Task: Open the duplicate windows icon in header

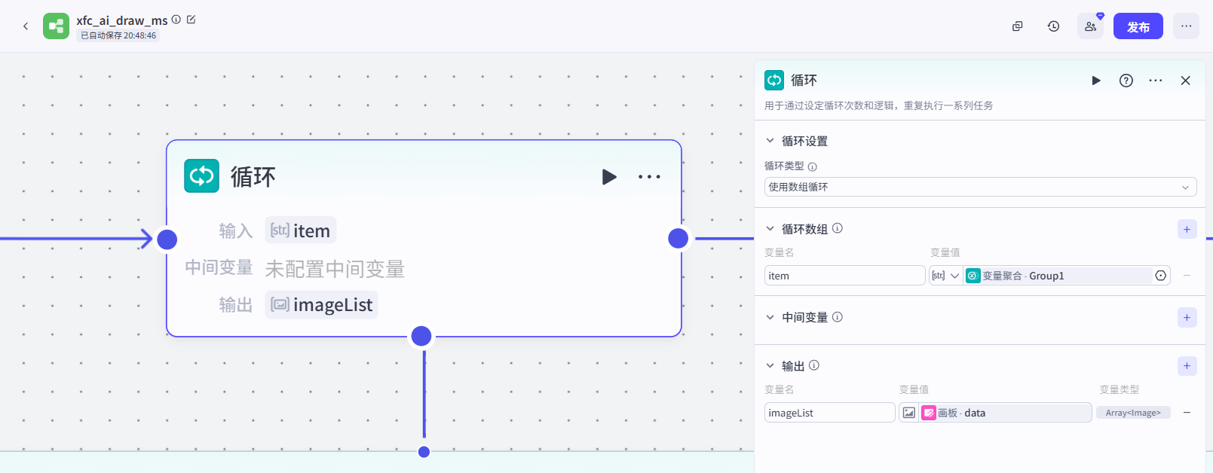Action: click(x=1017, y=26)
